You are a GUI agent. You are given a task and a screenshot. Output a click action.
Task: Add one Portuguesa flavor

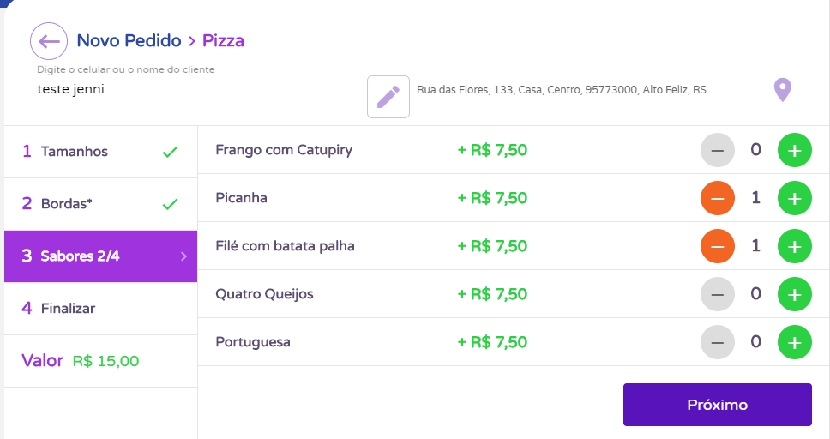794,343
